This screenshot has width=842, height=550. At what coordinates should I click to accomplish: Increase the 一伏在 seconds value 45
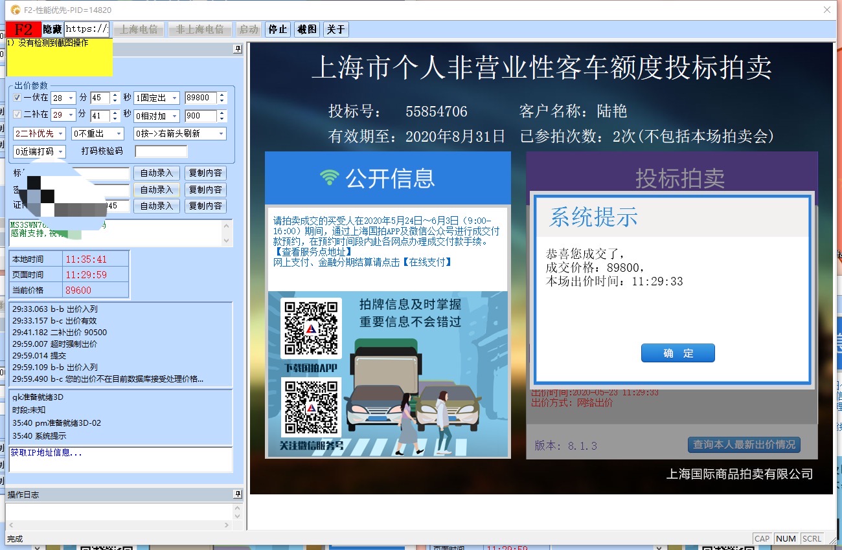pos(115,95)
